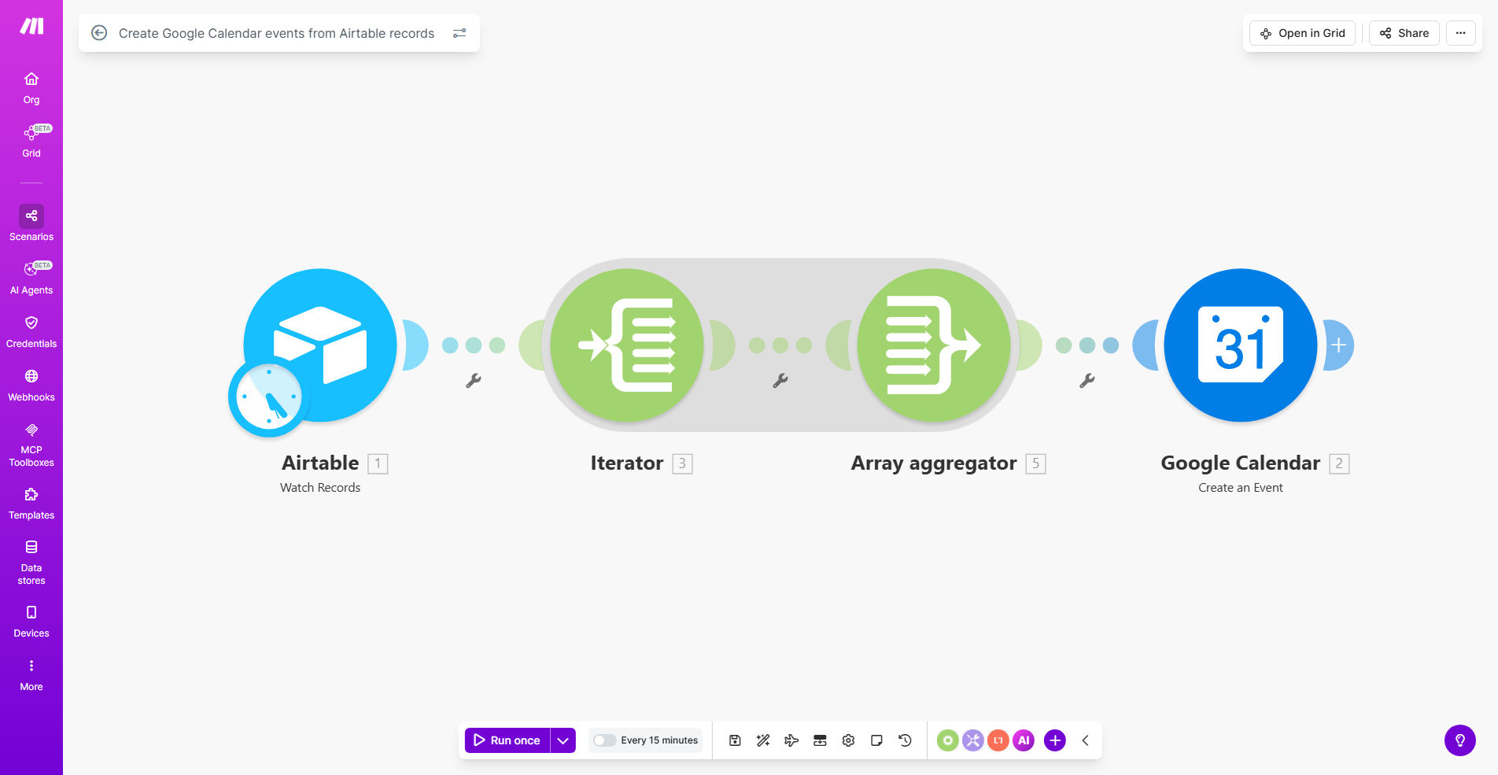The width and height of the screenshot is (1498, 775).
Task: Expand the Run once dropdown arrow
Action: 563,740
